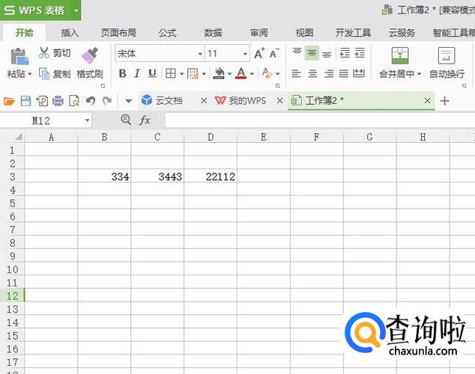Undo the last action
Screen dimensions: 475x374
point(90,101)
